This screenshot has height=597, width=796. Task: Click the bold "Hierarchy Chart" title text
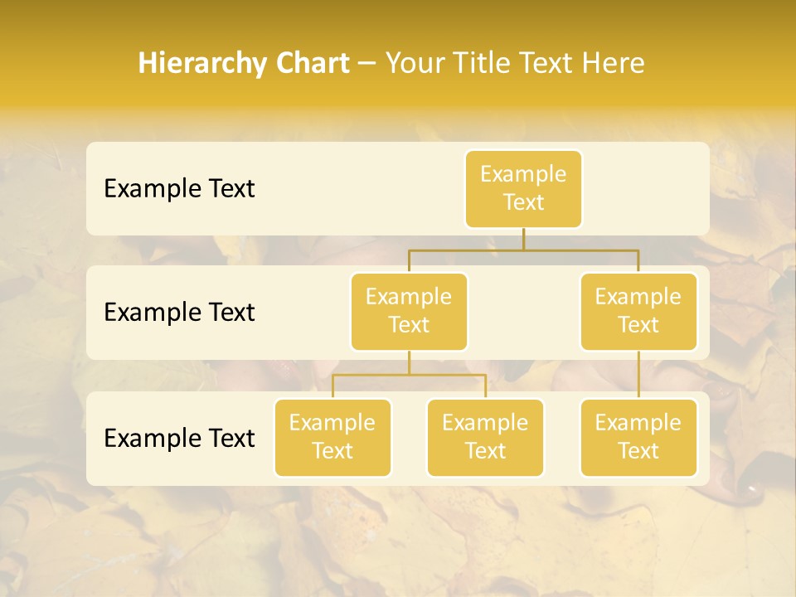(x=243, y=63)
